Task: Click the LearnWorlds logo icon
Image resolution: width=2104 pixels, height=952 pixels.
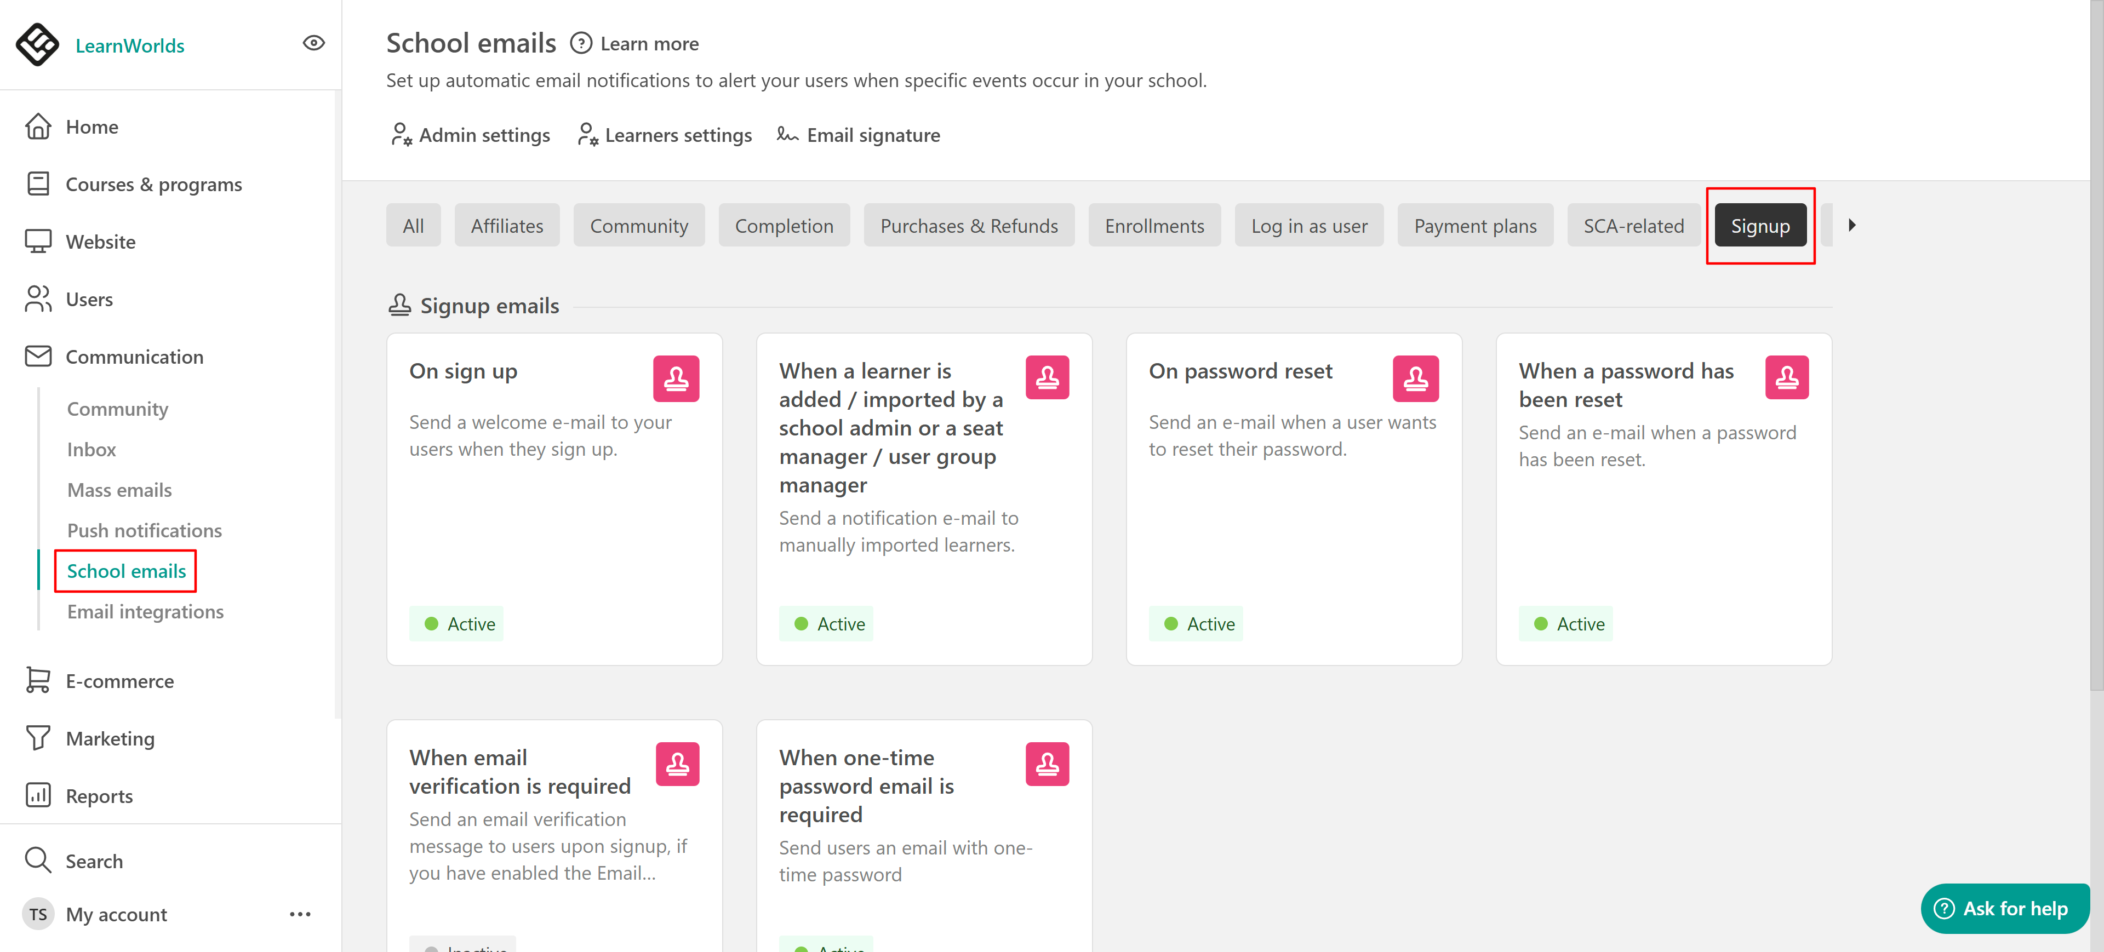Action: (38, 44)
